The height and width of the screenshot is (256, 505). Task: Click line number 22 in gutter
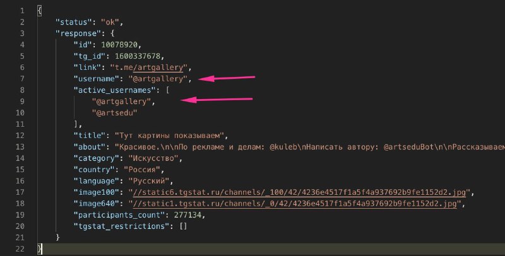click(20, 249)
